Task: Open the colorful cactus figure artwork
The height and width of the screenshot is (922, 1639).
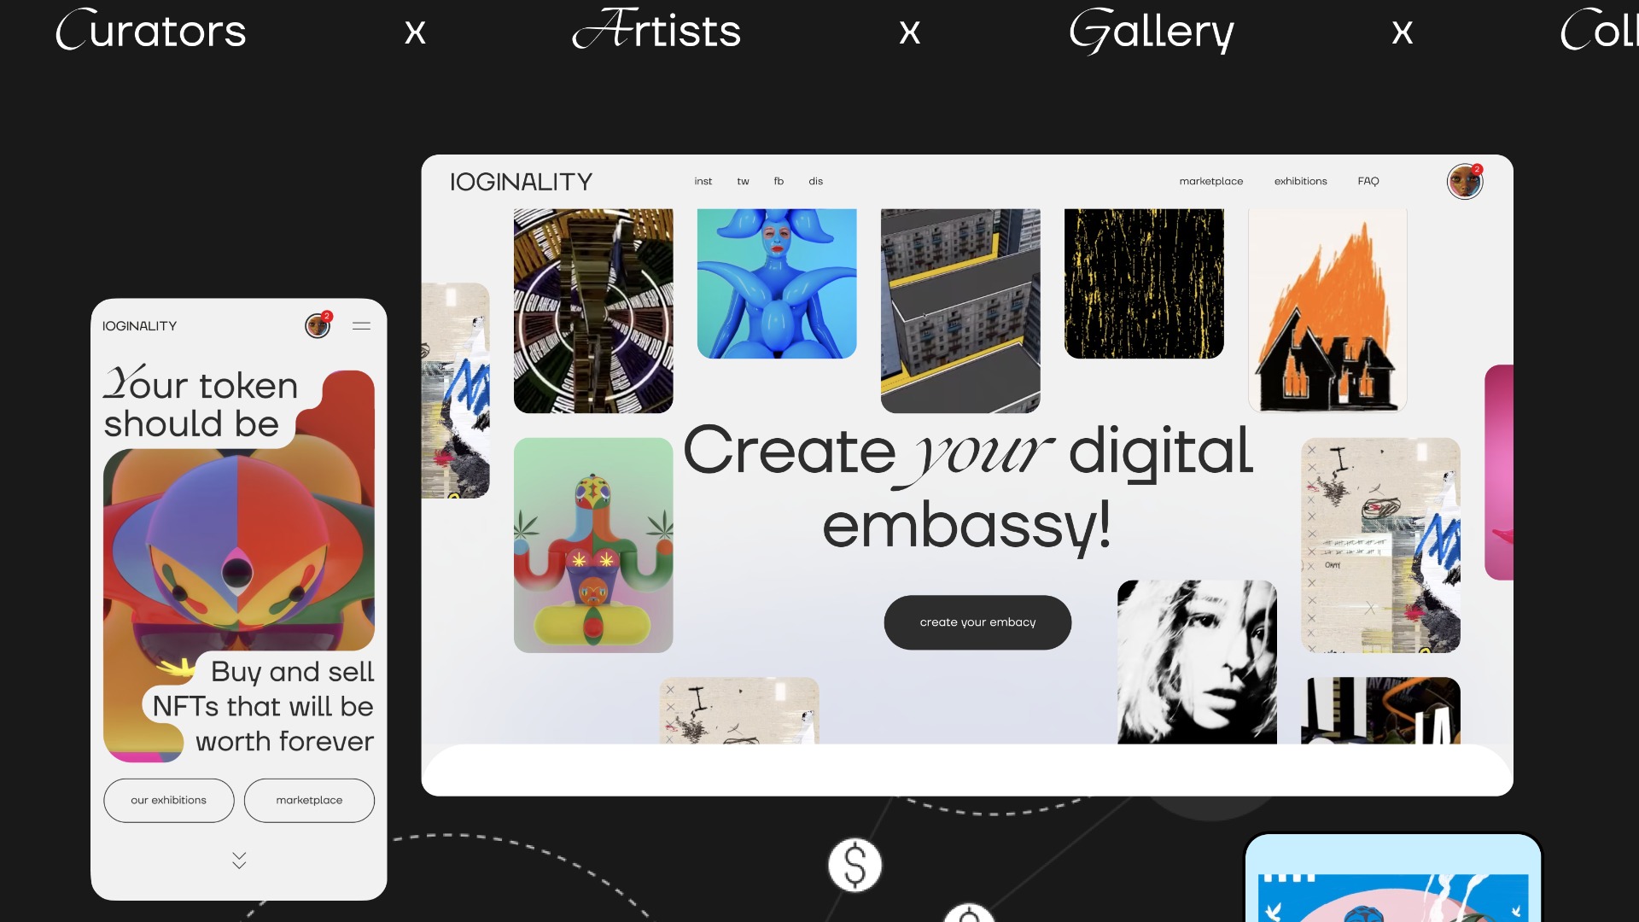Action: tap(593, 546)
